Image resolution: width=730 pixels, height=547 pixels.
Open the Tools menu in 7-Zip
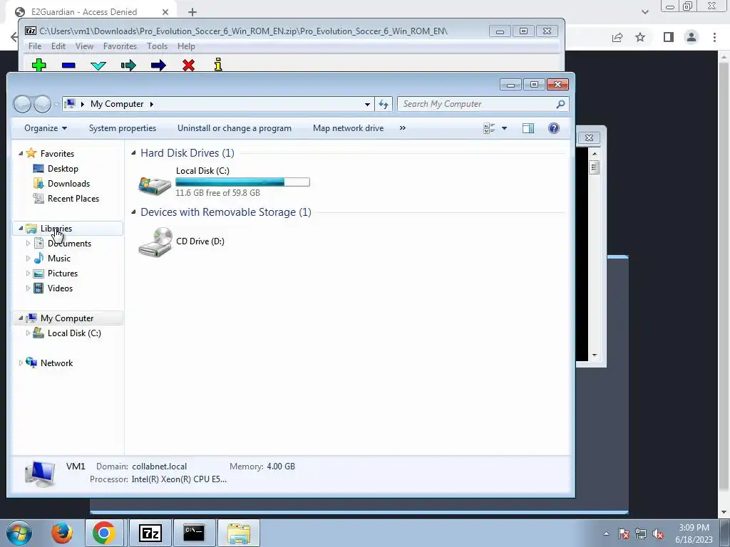point(157,46)
